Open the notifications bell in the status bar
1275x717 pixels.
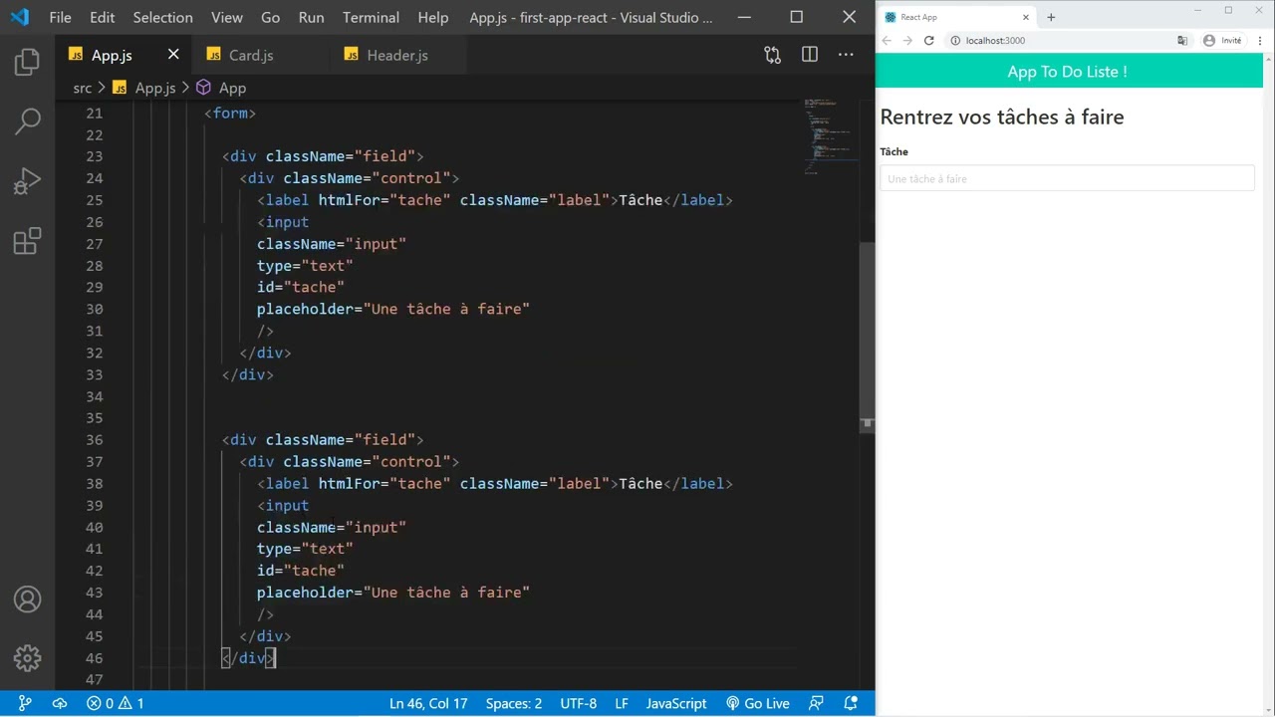[x=851, y=703]
